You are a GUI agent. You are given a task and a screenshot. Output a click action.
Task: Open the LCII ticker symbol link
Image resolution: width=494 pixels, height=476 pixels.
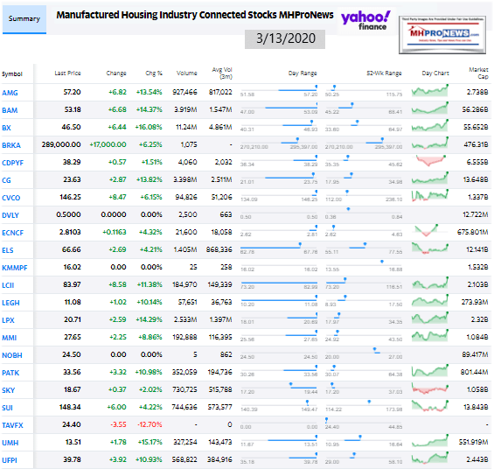pyautogui.click(x=8, y=285)
